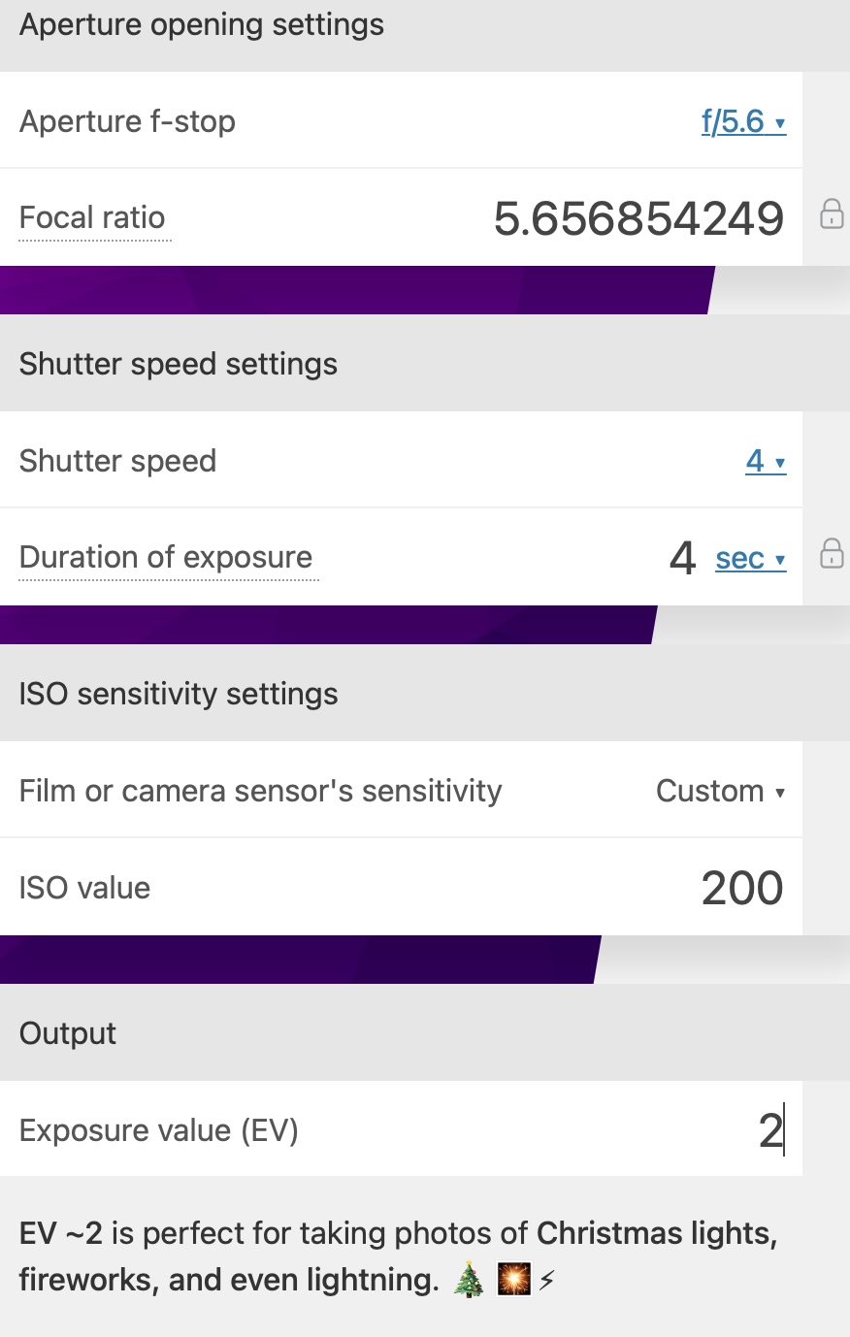The height and width of the screenshot is (1337, 850).
Task: Select the Shutter speed settings header
Action: click(x=179, y=364)
